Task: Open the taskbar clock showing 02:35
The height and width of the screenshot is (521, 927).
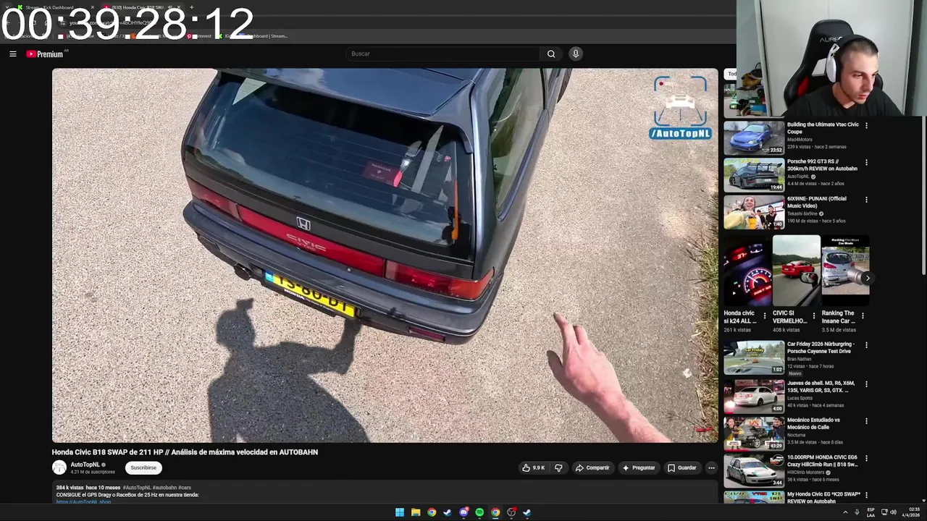Action: point(910,512)
